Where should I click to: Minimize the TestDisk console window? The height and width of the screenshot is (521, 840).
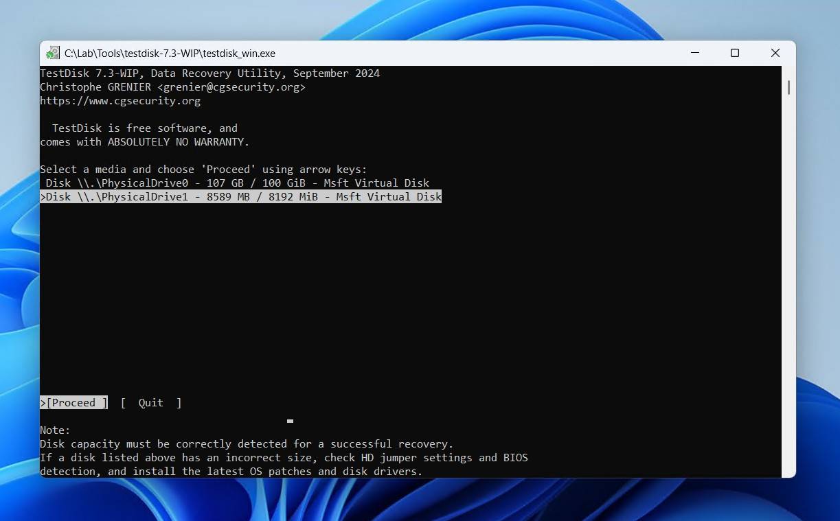point(695,53)
